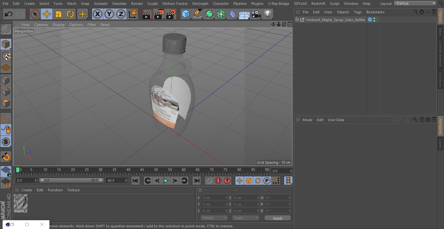This screenshot has height=229, width=444.
Task: Add a Bend deformer
Action: (233, 14)
